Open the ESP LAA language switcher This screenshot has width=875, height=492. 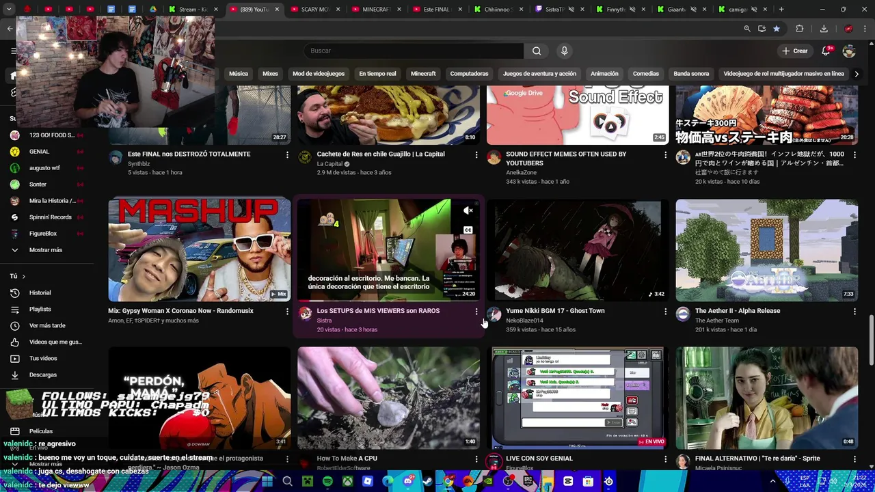805,481
